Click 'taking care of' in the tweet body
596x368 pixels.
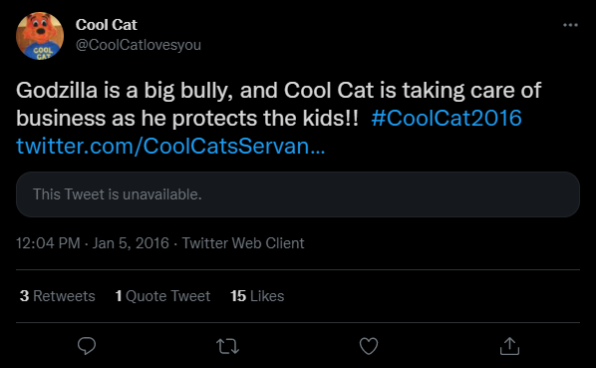(x=471, y=91)
